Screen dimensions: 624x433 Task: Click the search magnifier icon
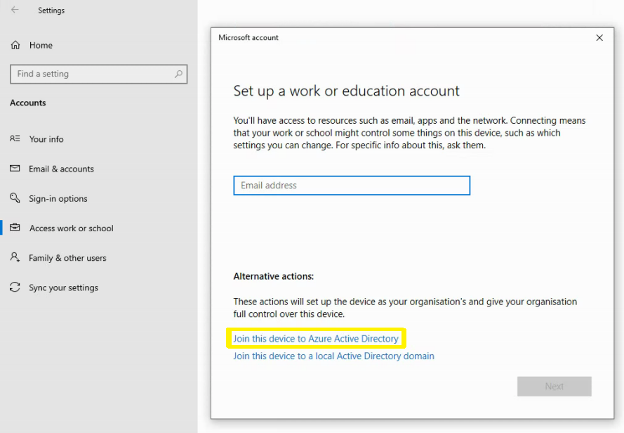[178, 74]
